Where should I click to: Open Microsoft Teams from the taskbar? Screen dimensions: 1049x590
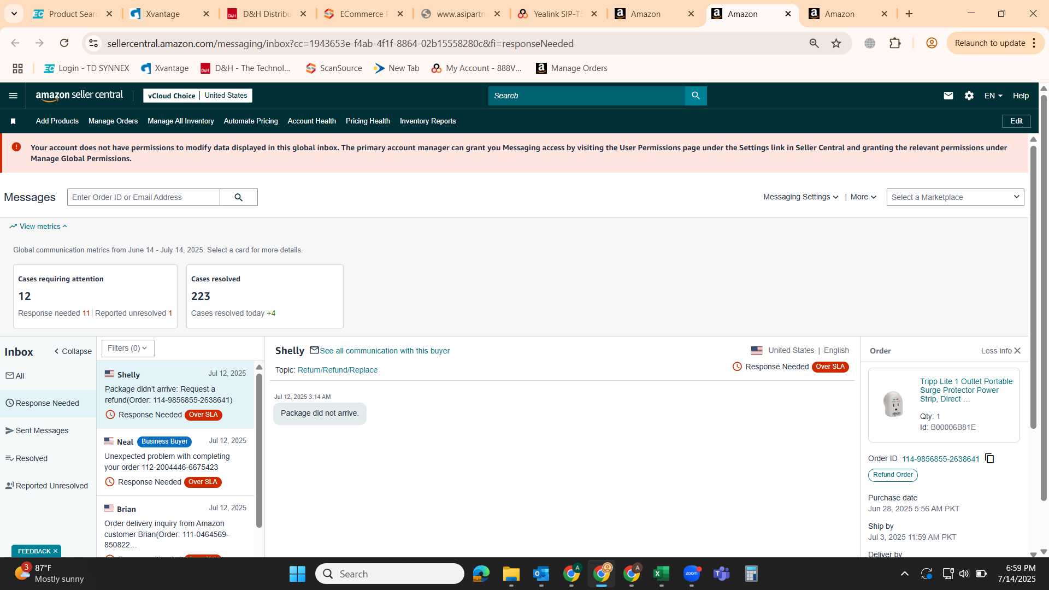tap(722, 574)
